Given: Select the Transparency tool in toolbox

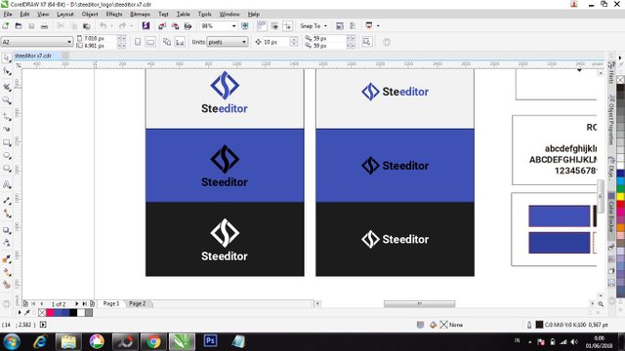Looking at the screenshot, I should click(x=7, y=243).
